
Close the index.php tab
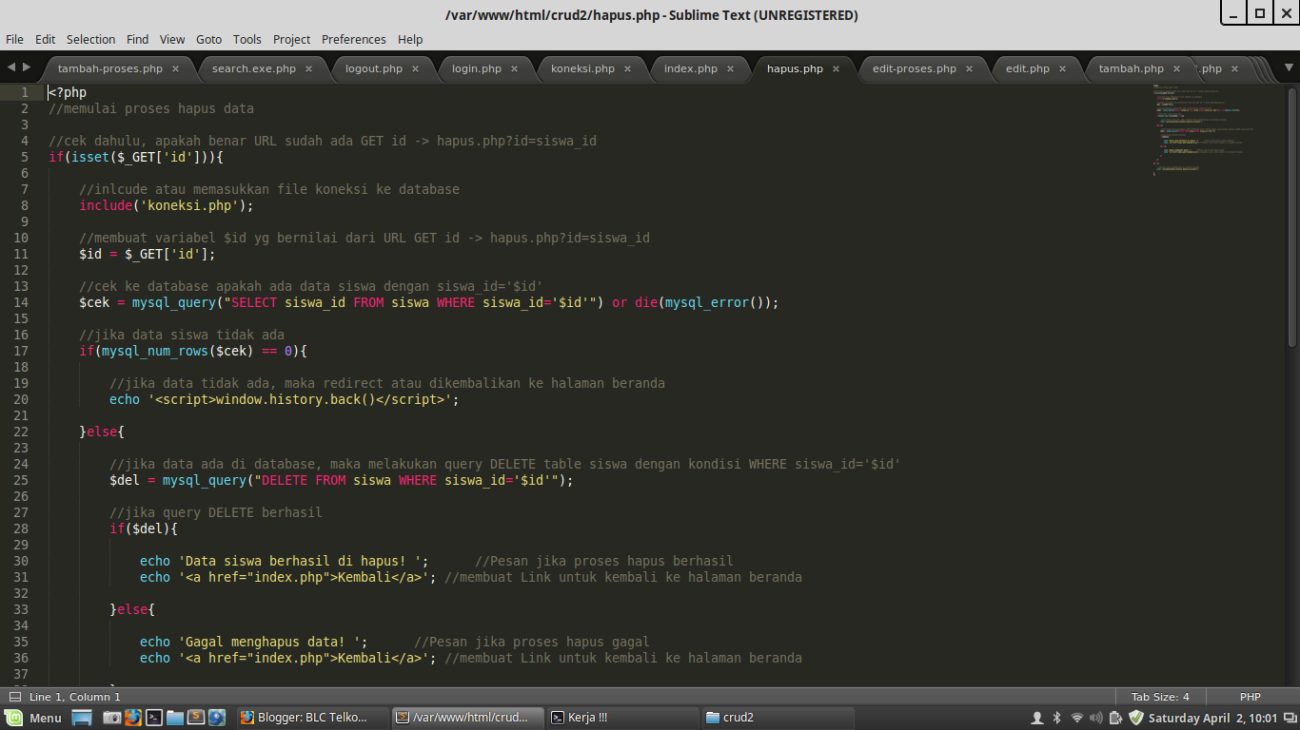coord(731,68)
